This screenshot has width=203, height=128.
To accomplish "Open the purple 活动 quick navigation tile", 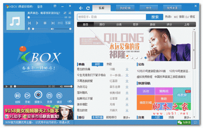I will click(145, 91).
